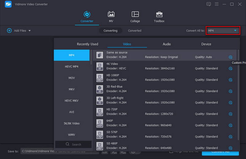Click the Add Files plus icon
This screenshot has width=246, height=159.
click(9, 31)
